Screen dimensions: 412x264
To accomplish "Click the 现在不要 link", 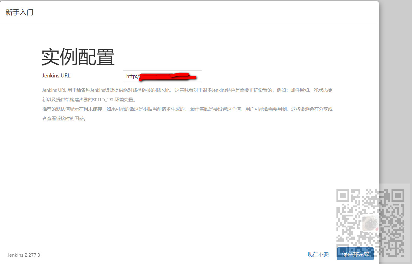I will pyautogui.click(x=318, y=254).
